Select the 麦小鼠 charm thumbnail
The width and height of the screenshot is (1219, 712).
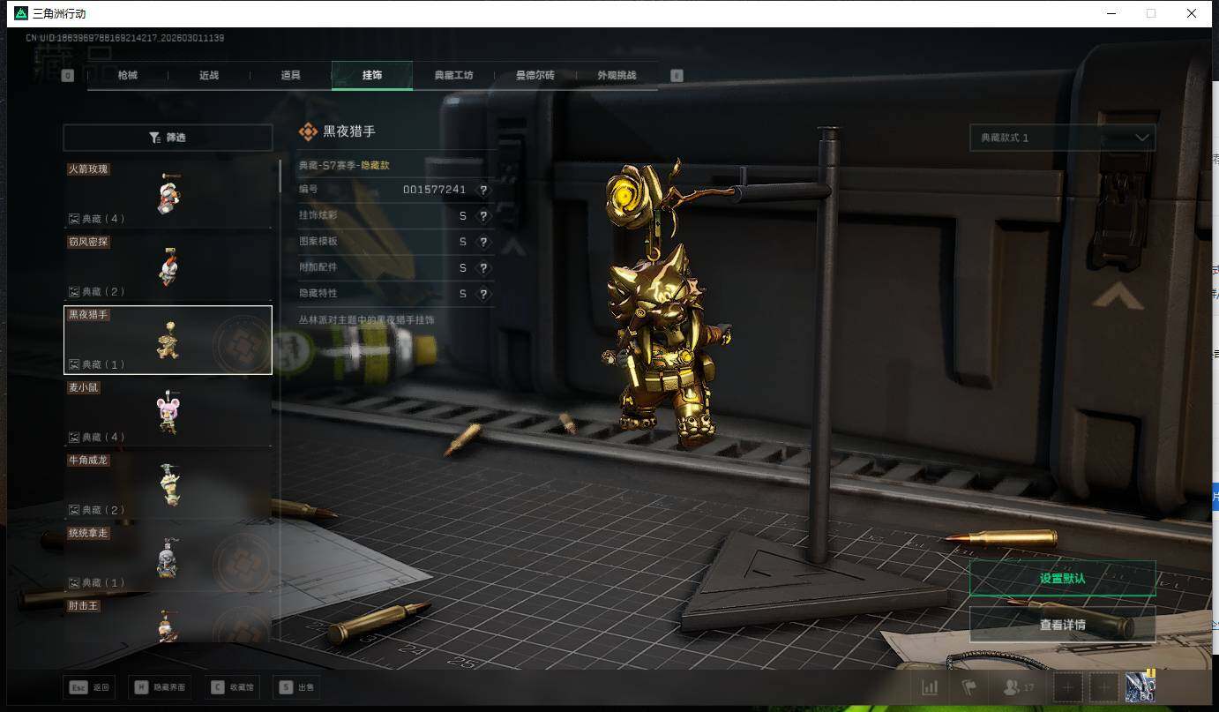click(x=168, y=413)
